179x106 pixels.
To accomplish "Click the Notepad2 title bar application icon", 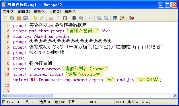I will coord(4,5).
